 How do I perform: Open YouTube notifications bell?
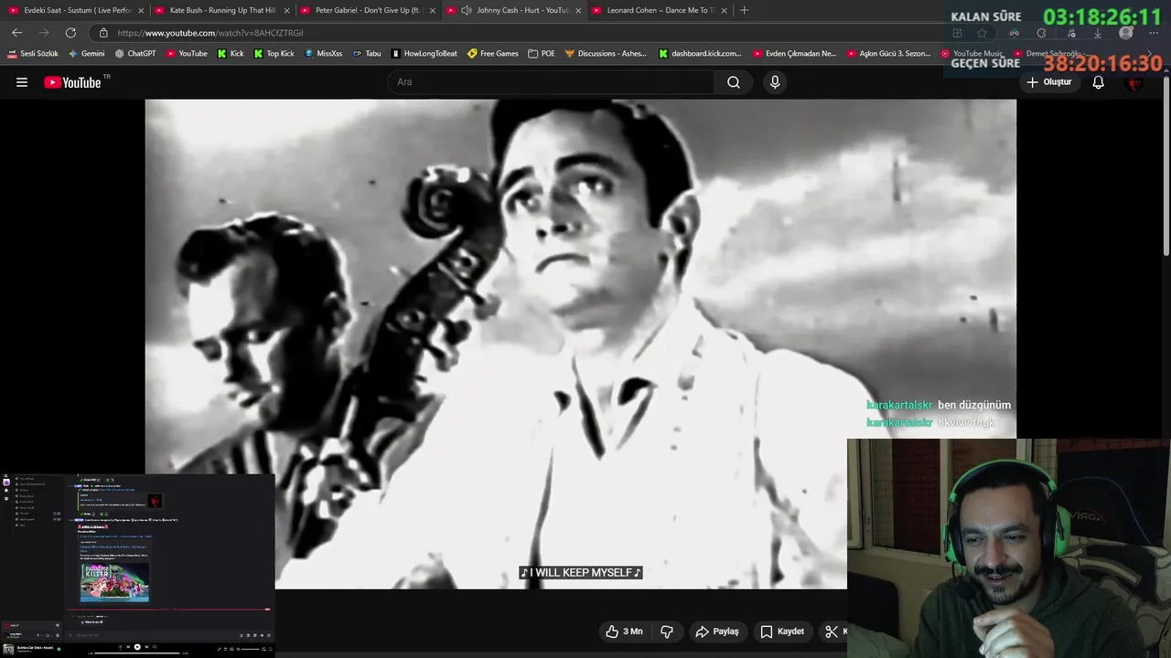point(1099,82)
